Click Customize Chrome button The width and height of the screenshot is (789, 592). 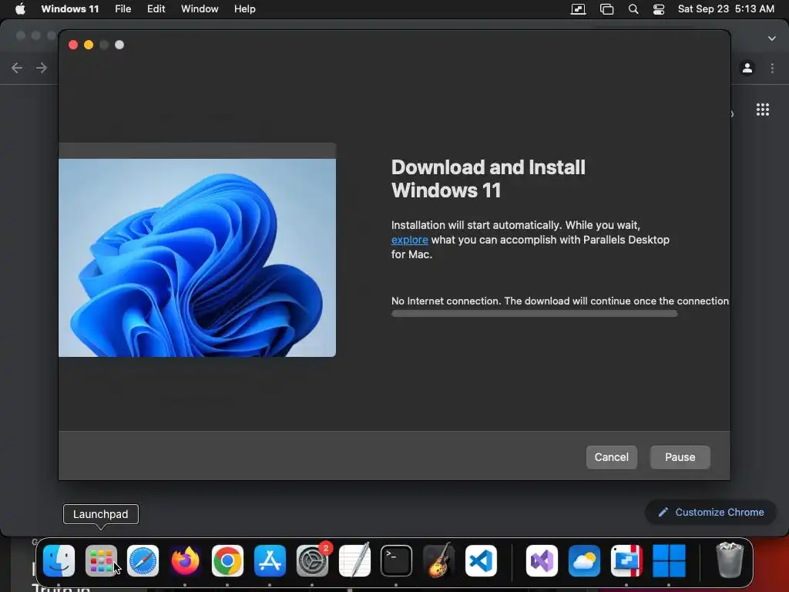point(711,512)
